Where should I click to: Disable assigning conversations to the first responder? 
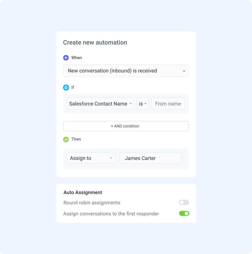[x=184, y=213]
